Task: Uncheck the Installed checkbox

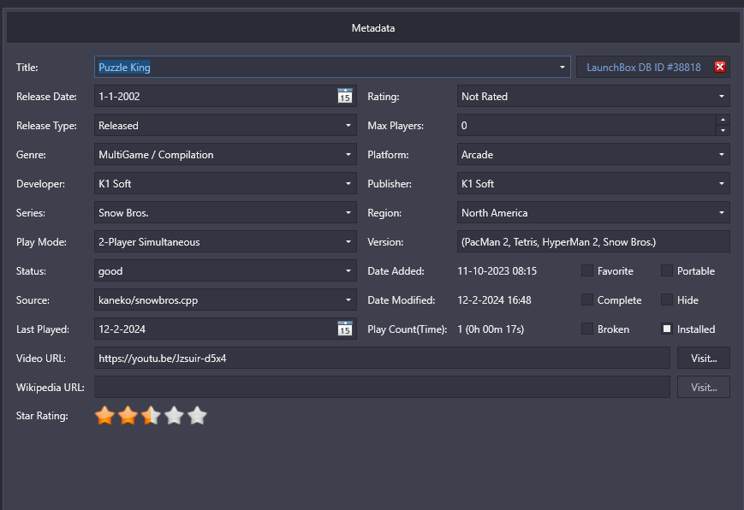Action: pos(667,329)
